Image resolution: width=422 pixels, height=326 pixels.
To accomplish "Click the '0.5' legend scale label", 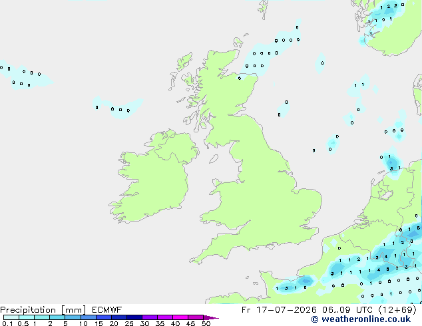I will 23,323.
